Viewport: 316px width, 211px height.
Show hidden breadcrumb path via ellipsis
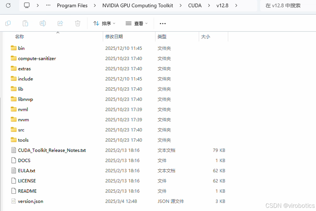pyautogui.click(x=48, y=5)
